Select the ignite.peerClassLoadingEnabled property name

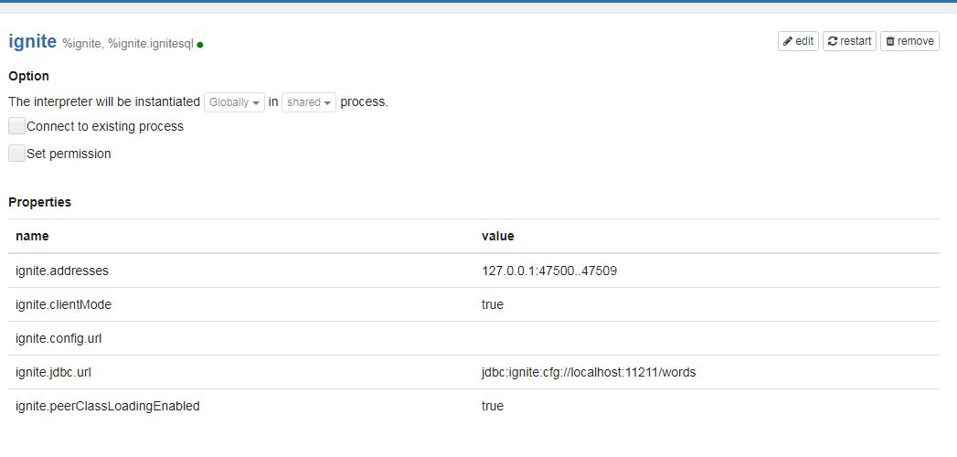coord(108,406)
